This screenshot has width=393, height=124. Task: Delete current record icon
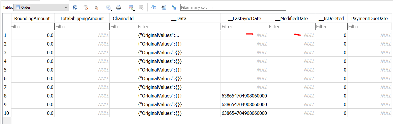tap(141, 8)
